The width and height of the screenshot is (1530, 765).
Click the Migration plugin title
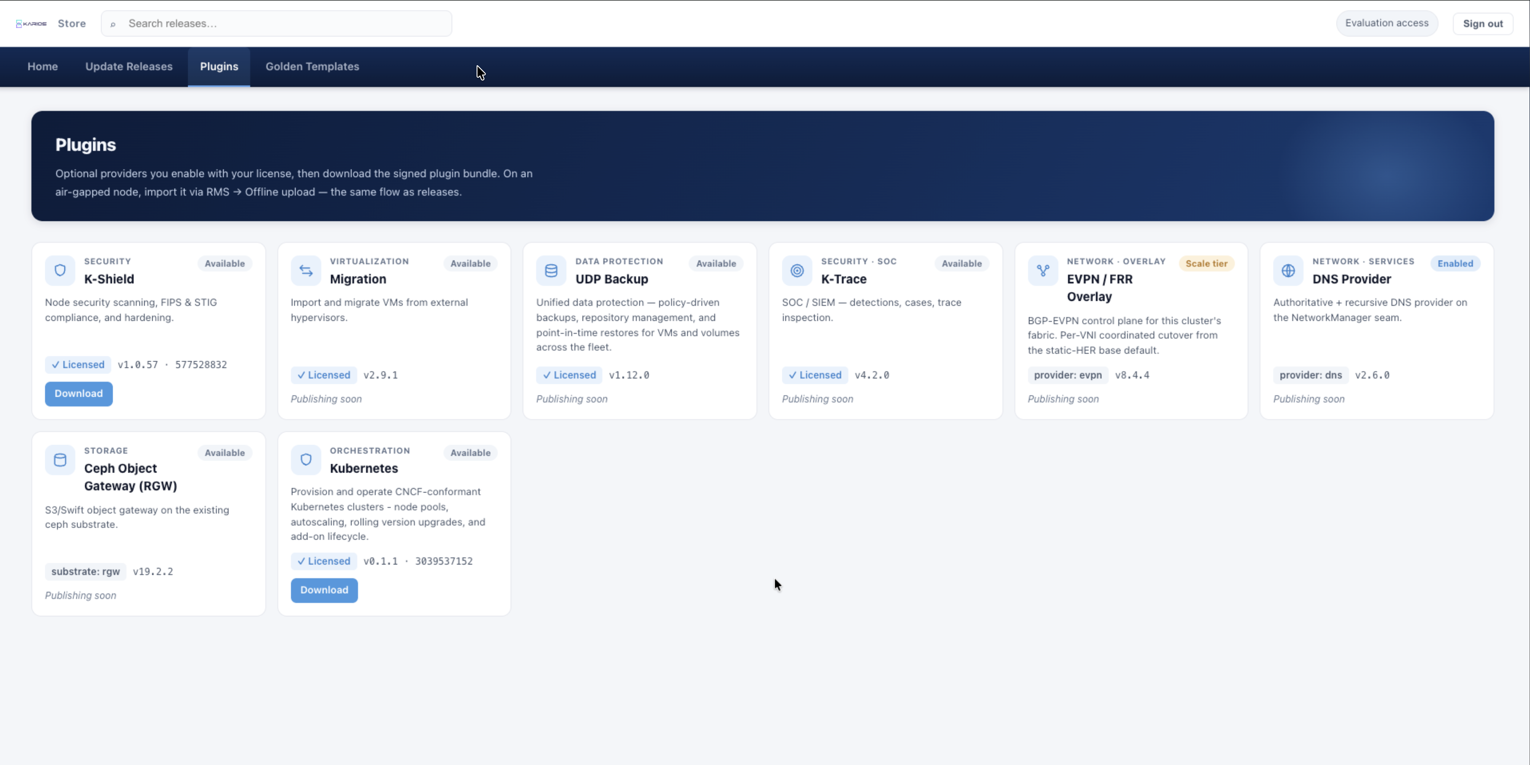pos(358,279)
